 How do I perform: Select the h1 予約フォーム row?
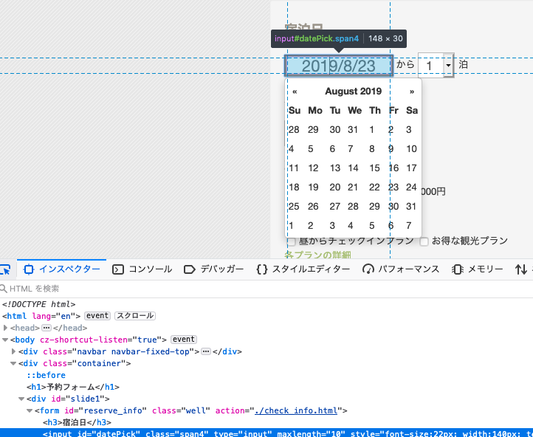coord(73,387)
